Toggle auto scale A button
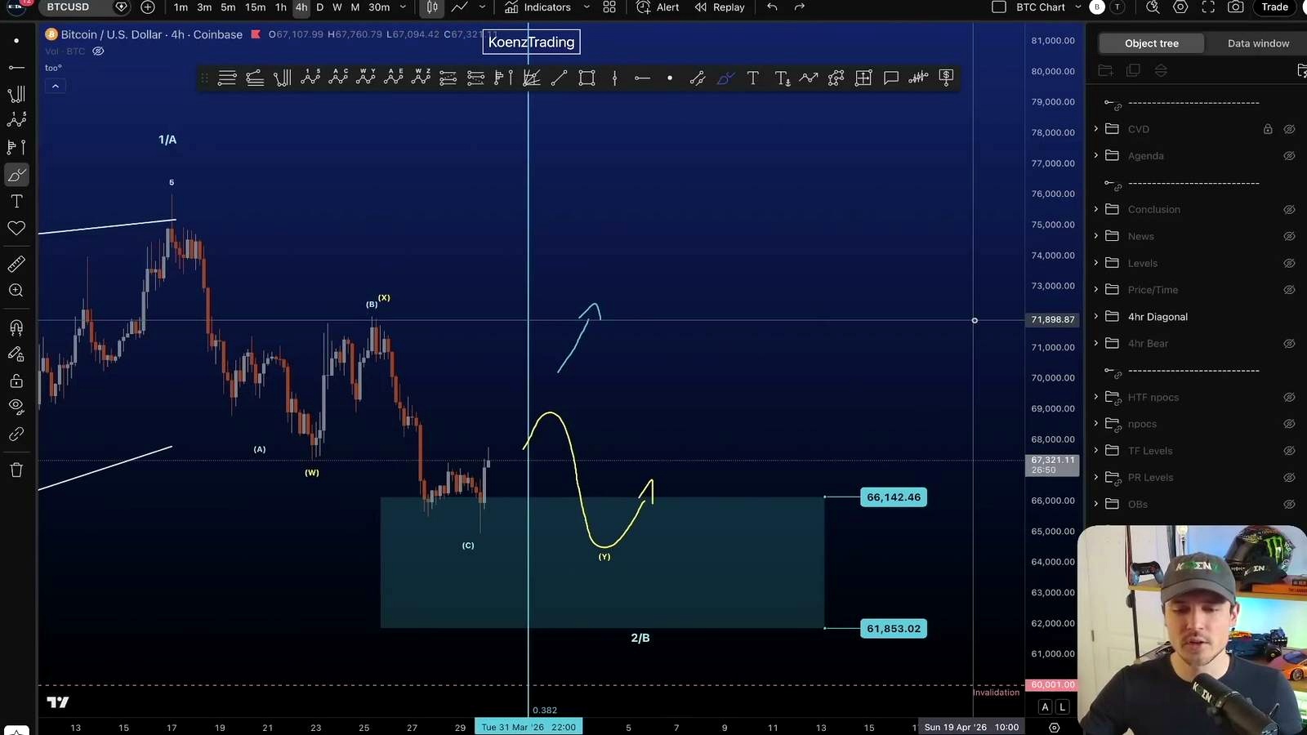The width and height of the screenshot is (1307, 735). (x=1045, y=707)
